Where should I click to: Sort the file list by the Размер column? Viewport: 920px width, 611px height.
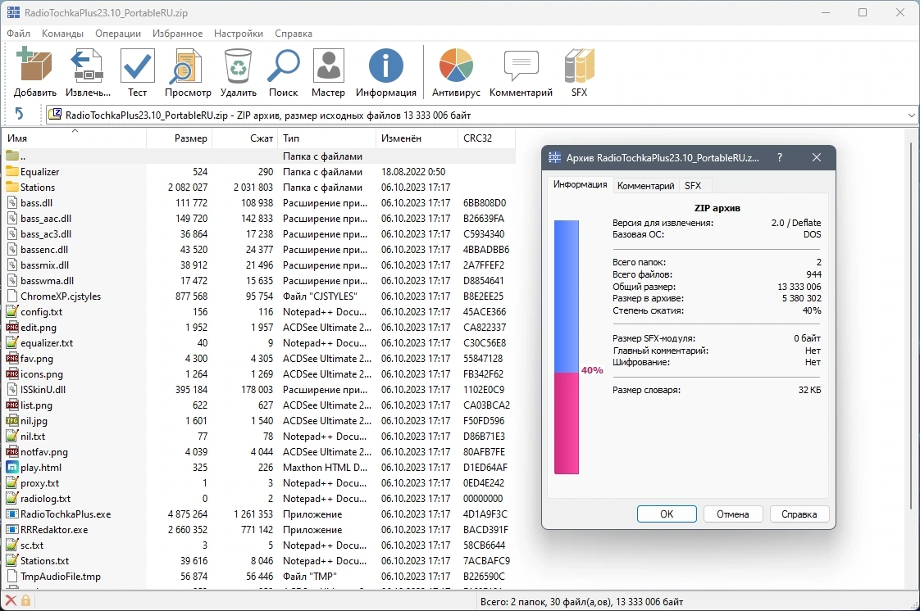pyautogui.click(x=179, y=138)
